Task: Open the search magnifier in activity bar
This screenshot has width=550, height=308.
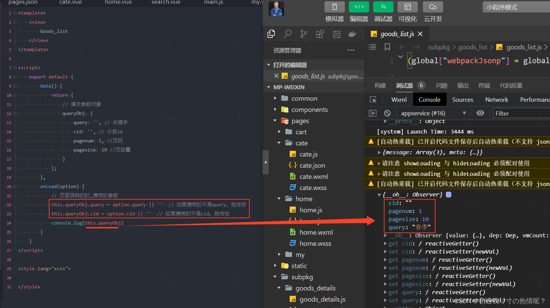Action: click(x=288, y=34)
